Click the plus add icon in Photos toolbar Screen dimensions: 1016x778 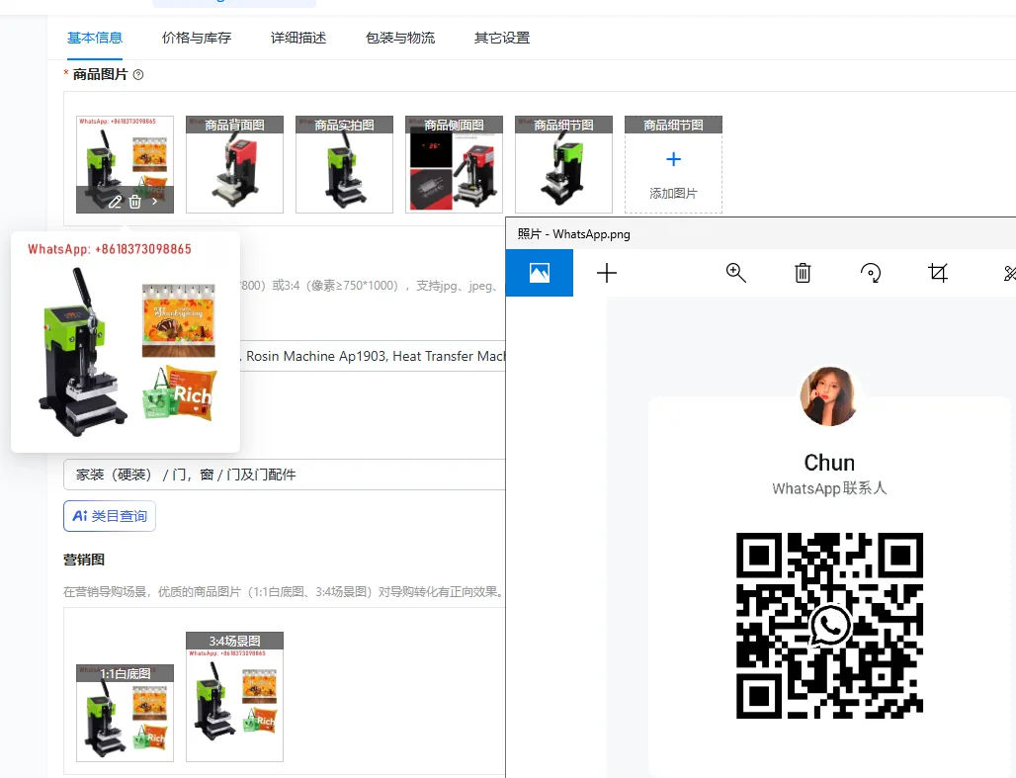tap(607, 273)
